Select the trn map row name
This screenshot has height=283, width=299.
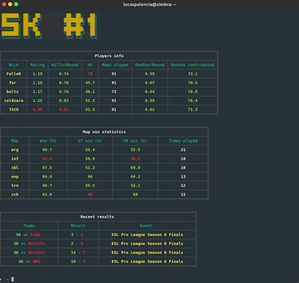(15, 185)
